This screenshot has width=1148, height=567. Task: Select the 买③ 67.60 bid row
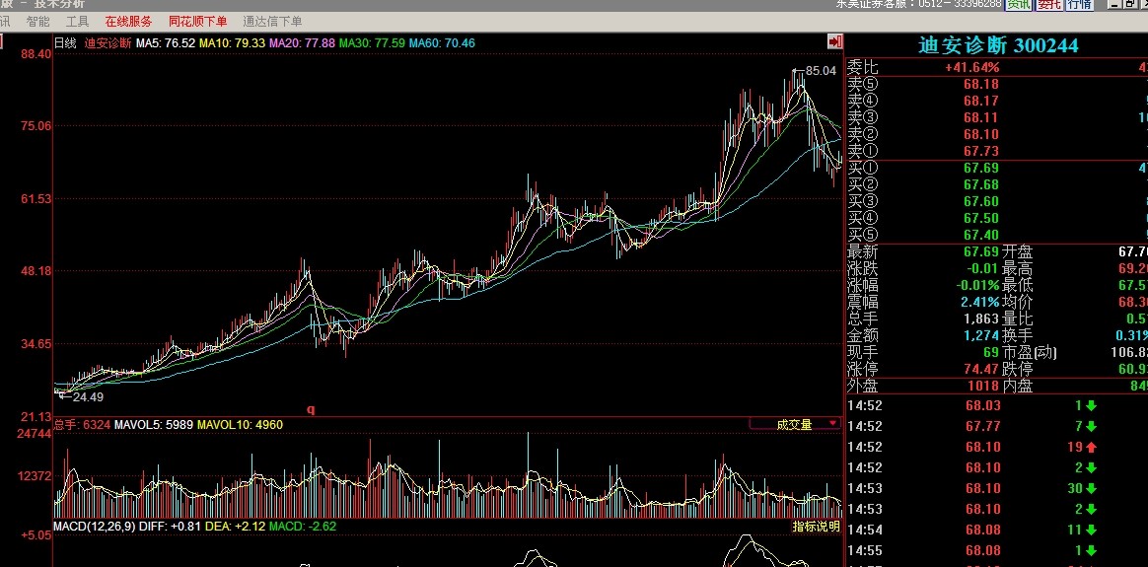point(997,202)
